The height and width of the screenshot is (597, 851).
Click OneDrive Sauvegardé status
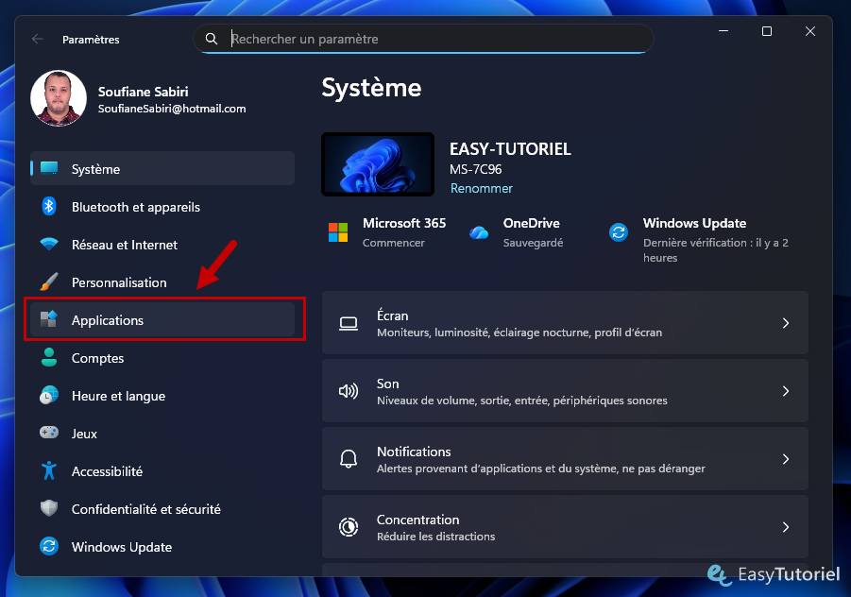[533, 243]
